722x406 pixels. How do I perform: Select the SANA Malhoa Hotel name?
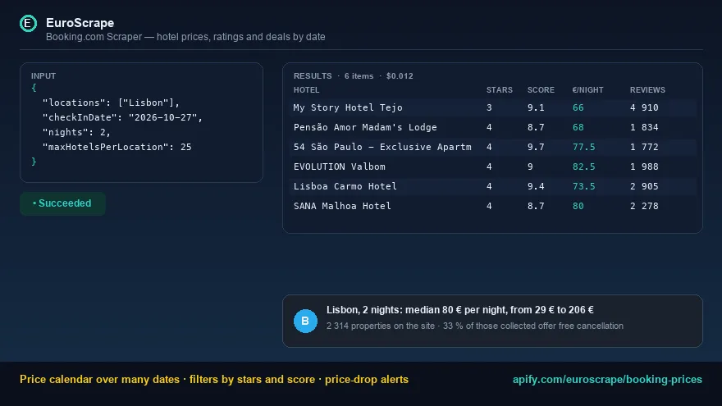[x=342, y=206]
